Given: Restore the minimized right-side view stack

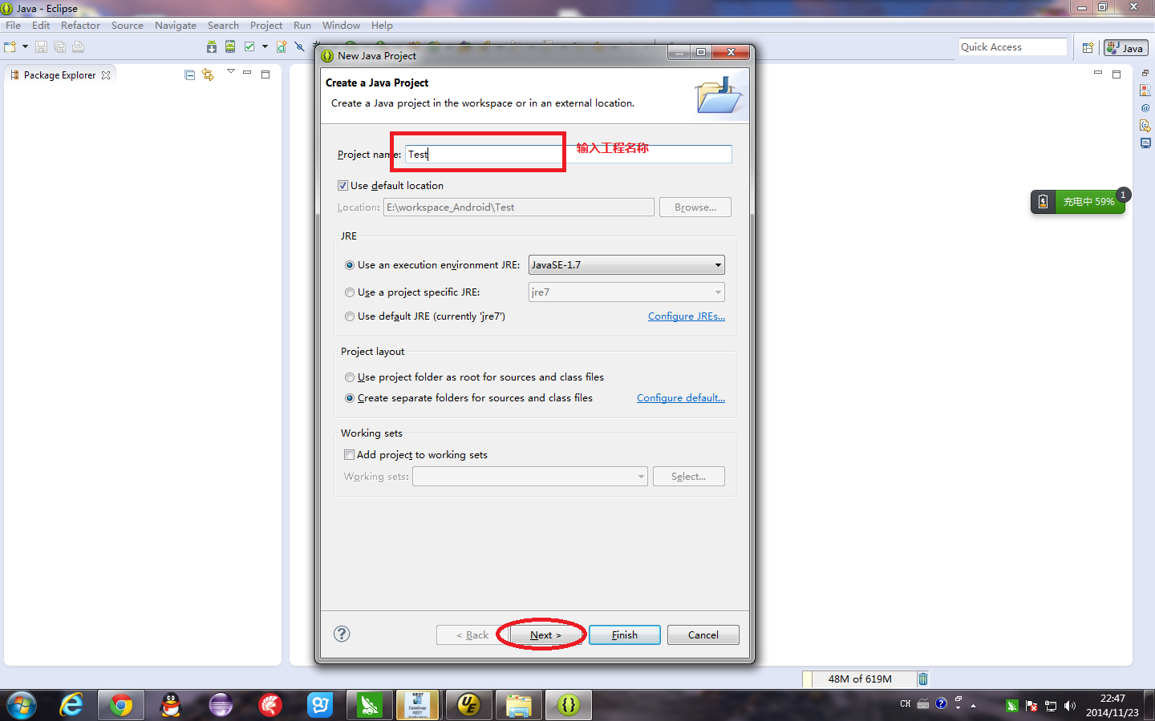Looking at the screenshot, I should coord(1145,73).
